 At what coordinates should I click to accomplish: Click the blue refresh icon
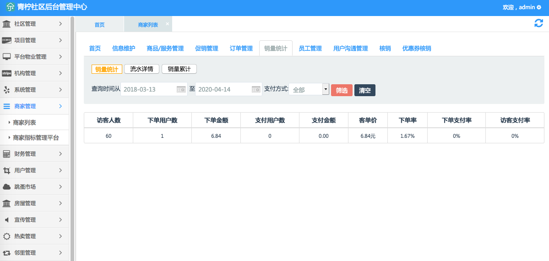[x=538, y=23]
